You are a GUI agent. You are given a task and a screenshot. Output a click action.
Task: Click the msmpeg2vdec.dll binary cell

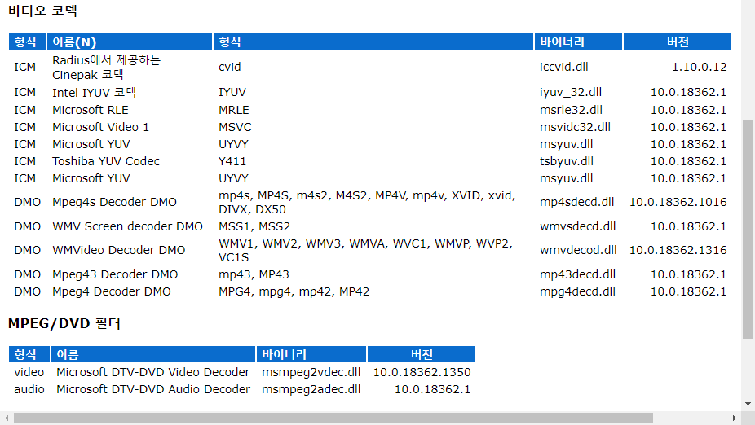pyautogui.click(x=311, y=373)
